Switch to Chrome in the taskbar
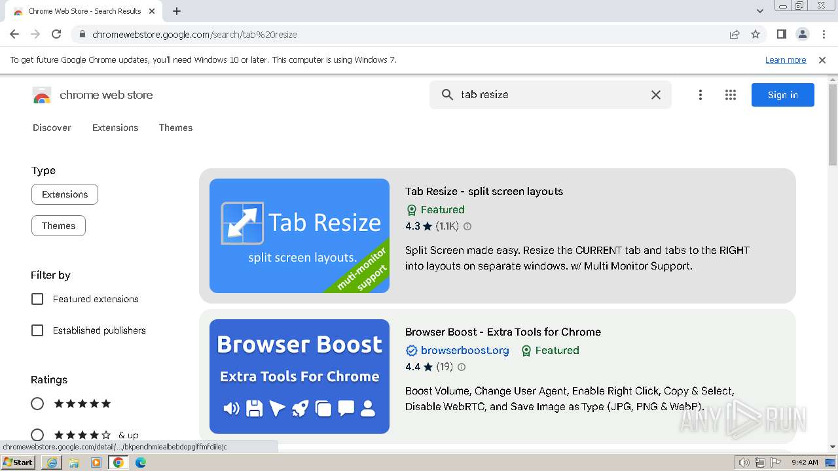 tap(118, 462)
